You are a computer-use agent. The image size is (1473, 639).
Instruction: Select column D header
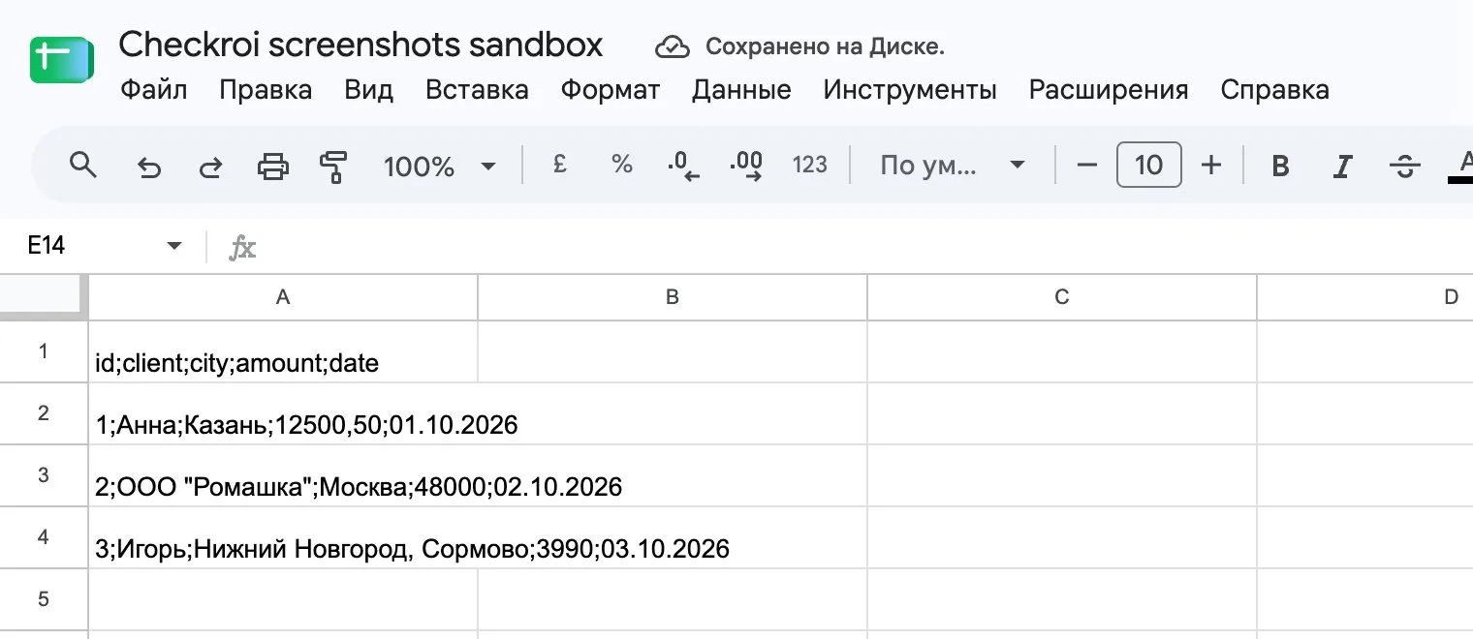(x=1364, y=297)
